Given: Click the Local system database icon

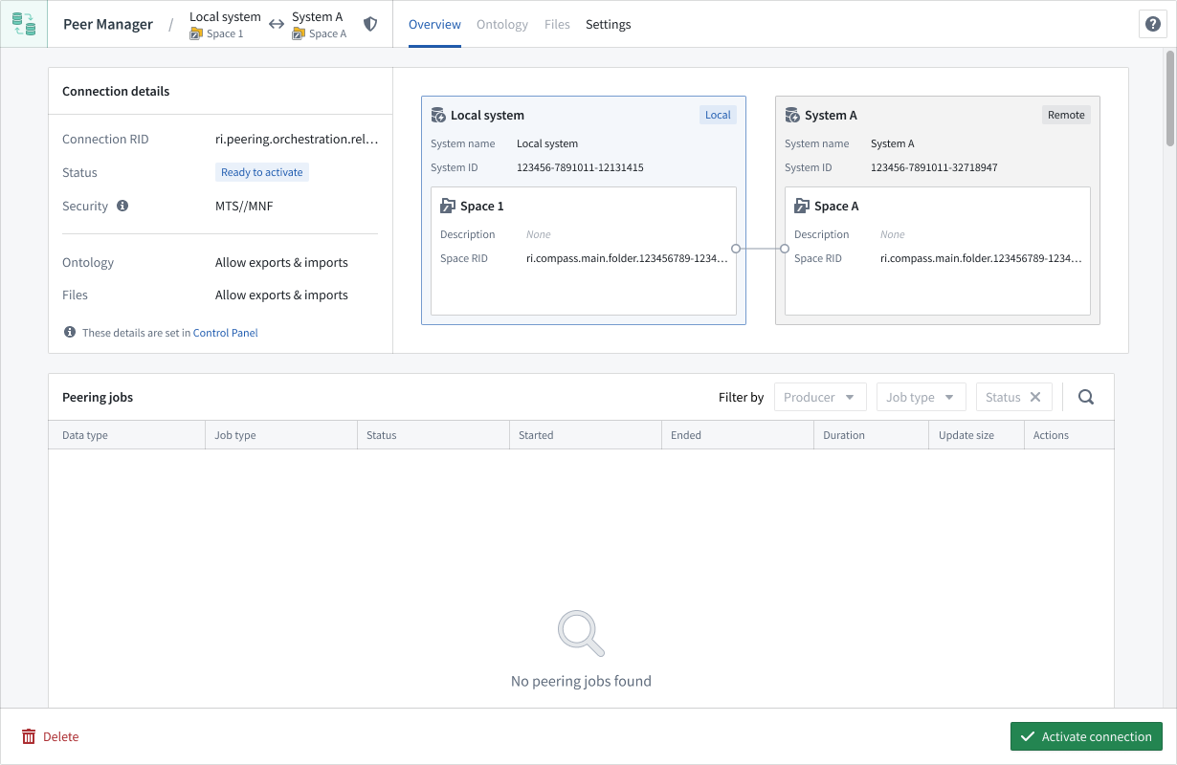Looking at the screenshot, I should (438, 116).
